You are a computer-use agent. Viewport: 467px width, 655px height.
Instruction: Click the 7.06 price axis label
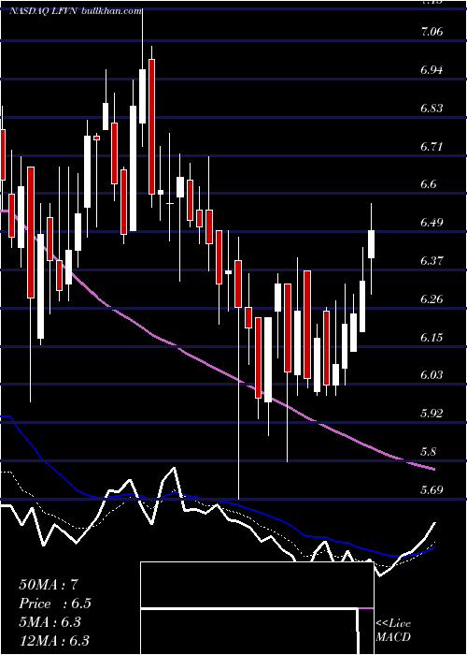click(432, 31)
